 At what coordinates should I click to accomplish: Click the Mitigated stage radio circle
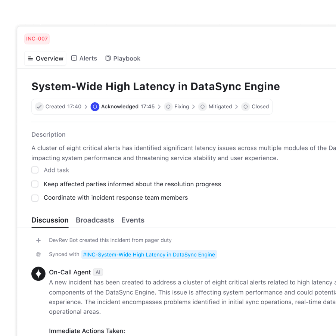tap(202, 106)
